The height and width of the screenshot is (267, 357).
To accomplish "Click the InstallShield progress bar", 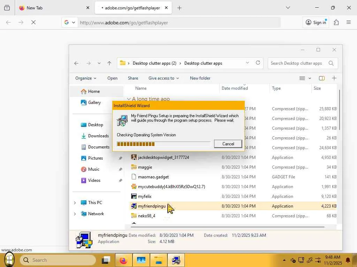I will click(164, 144).
